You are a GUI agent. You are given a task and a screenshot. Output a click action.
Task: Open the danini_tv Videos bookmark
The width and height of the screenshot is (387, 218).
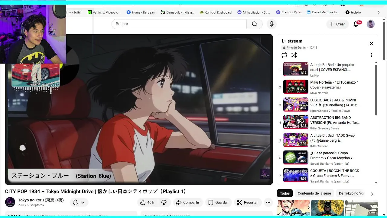click(104, 12)
